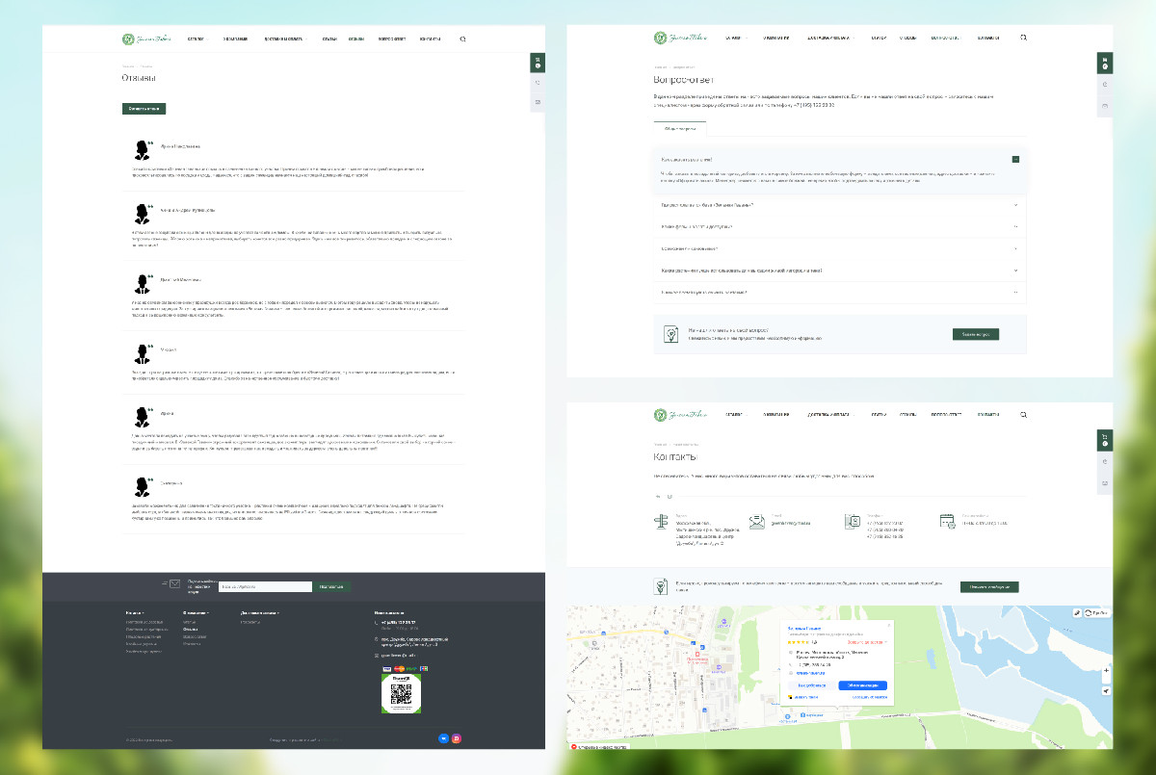Click the signpost address icon on Контакты

pyautogui.click(x=662, y=522)
